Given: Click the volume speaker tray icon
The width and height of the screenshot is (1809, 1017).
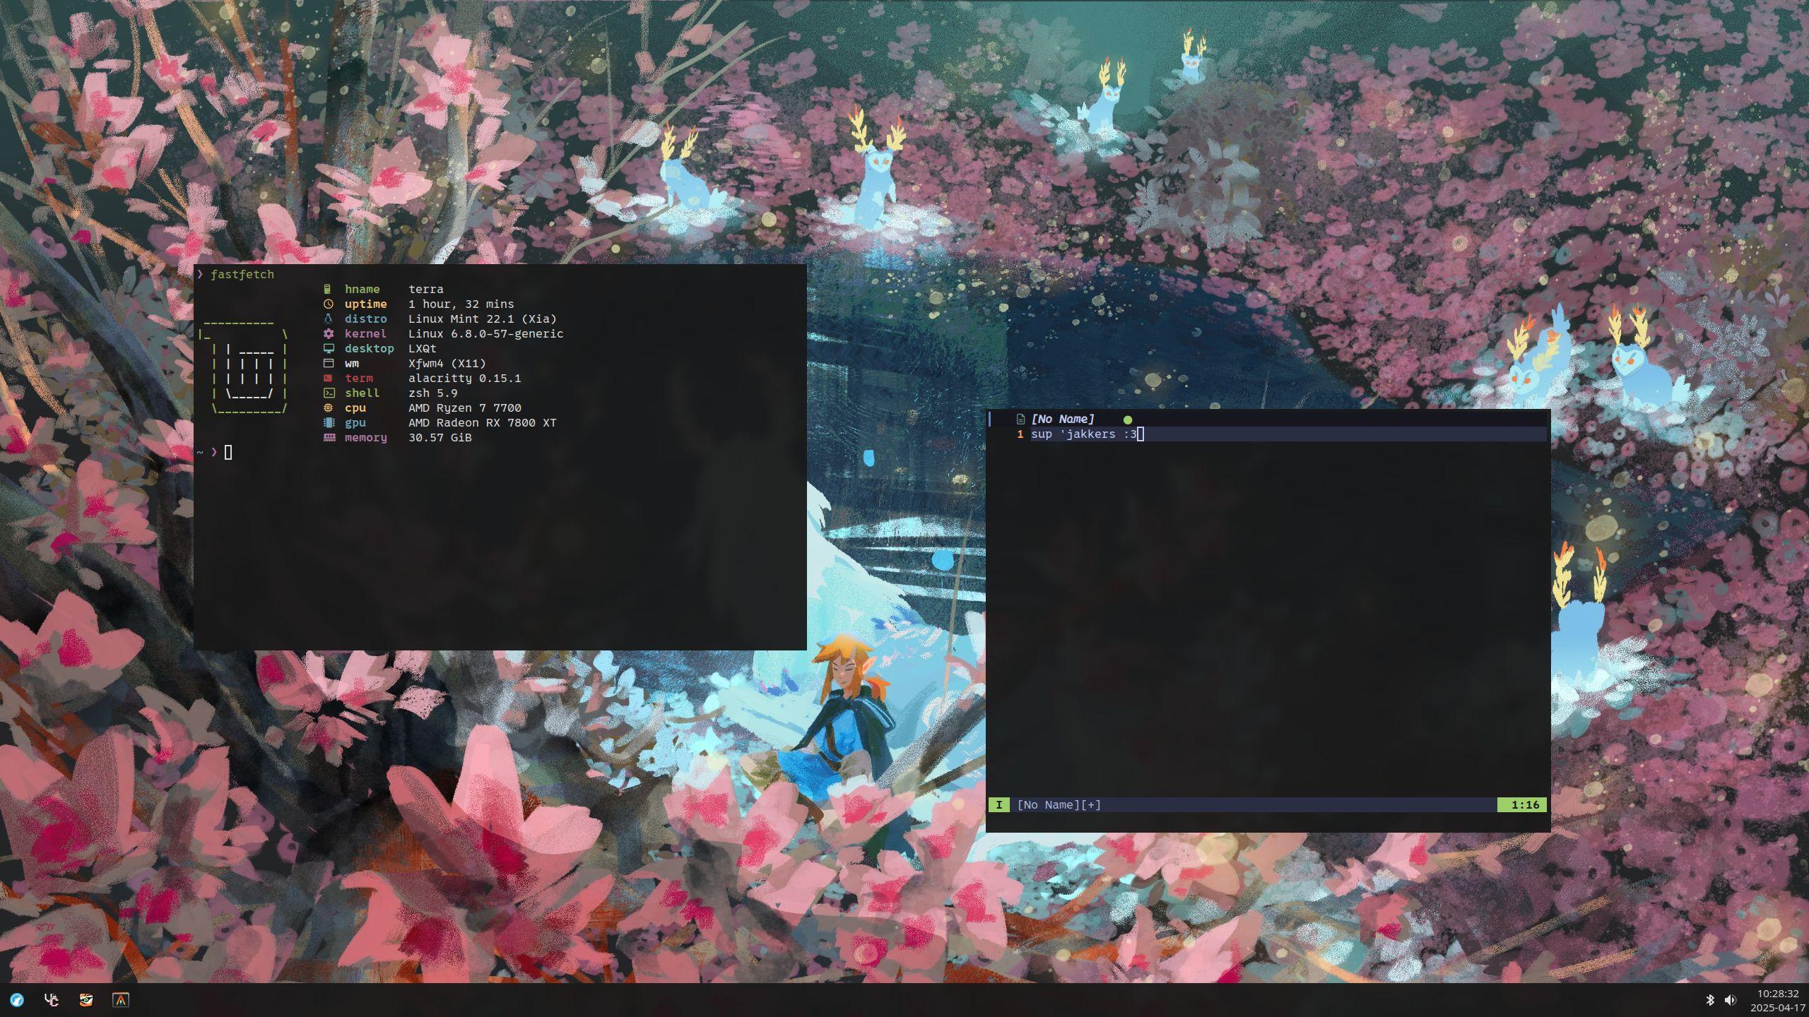Looking at the screenshot, I should (x=1730, y=1000).
